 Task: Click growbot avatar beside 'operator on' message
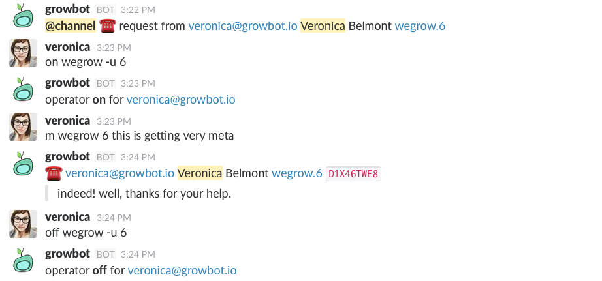pyautogui.click(x=23, y=89)
